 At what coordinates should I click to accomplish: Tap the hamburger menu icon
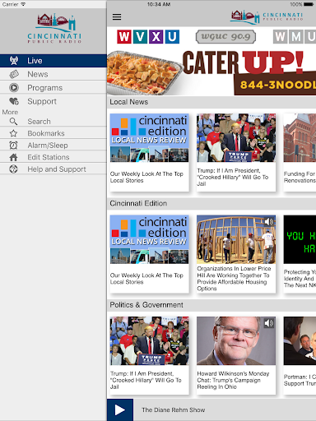[x=117, y=17]
